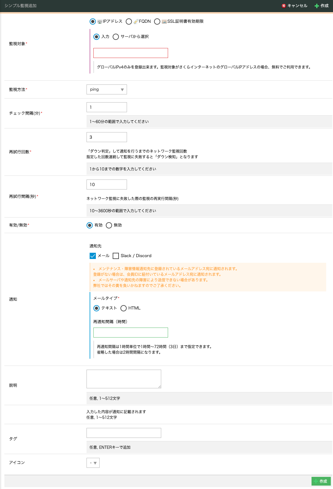Image resolution: width=333 pixels, height=489 pixels.
Task: Click the チェック間隔 input field
Action: tap(106, 107)
